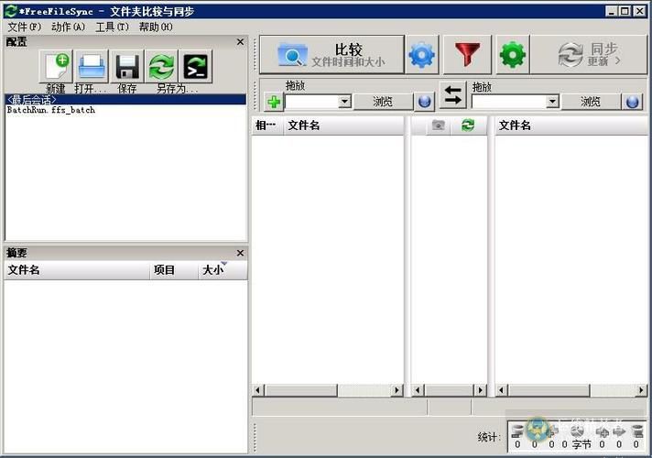The width and height of the screenshot is (652, 458).
Task: Click right grid 文件名 column header
Action: point(570,125)
